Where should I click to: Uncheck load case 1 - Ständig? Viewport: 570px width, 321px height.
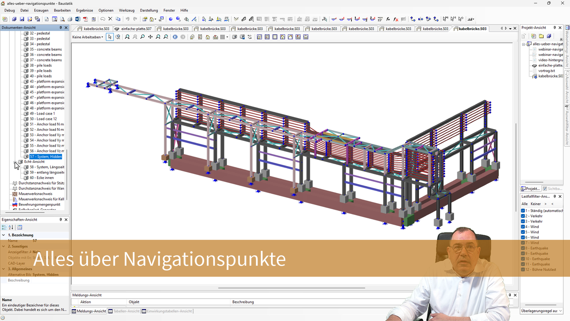(523, 211)
